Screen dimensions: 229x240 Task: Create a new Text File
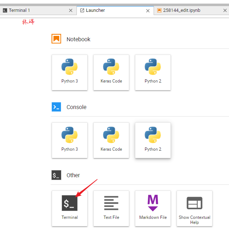pos(111,208)
